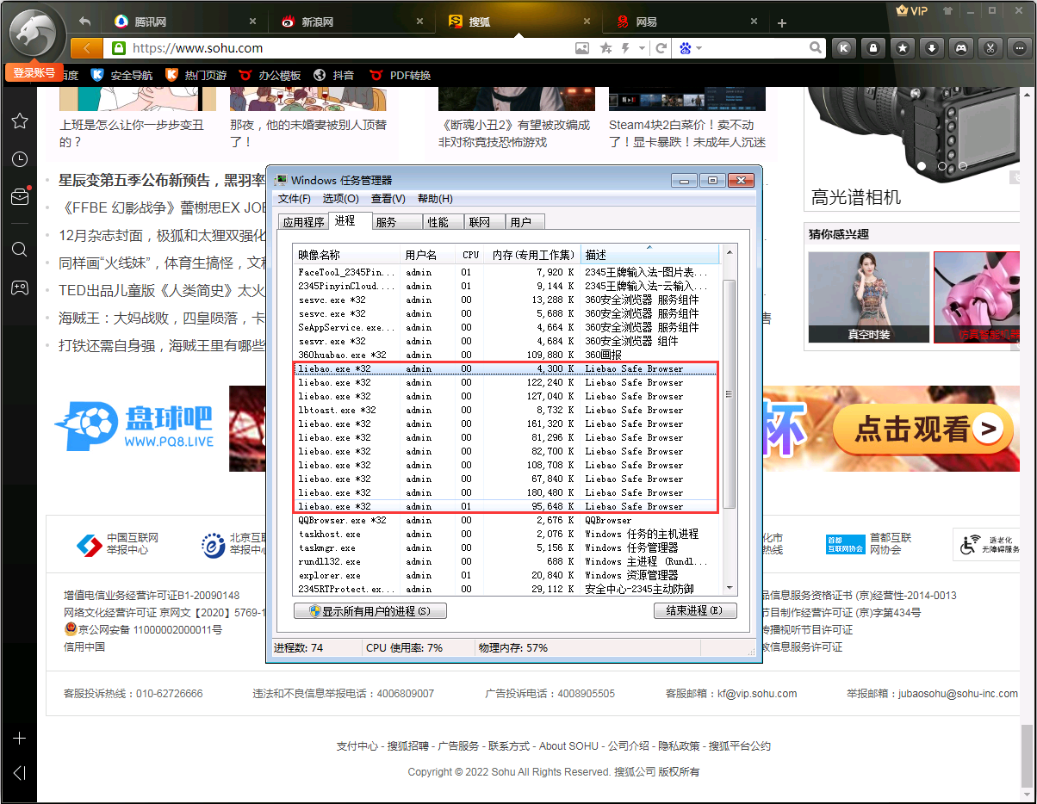Select the lbtoast.exe *32 process row
The height and width of the screenshot is (804, 1037).
506,410
